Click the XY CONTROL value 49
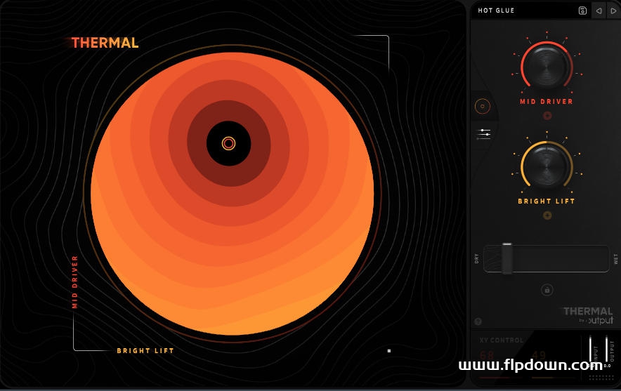The height and width of the screenshot is (391, 621). [x=539, y=355]
